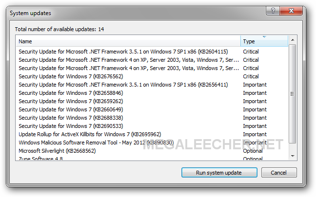Select Security Update KB2659262

(152, 101)
